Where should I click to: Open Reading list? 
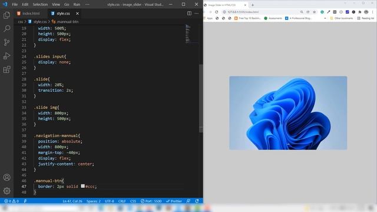[x=366, y=18]
